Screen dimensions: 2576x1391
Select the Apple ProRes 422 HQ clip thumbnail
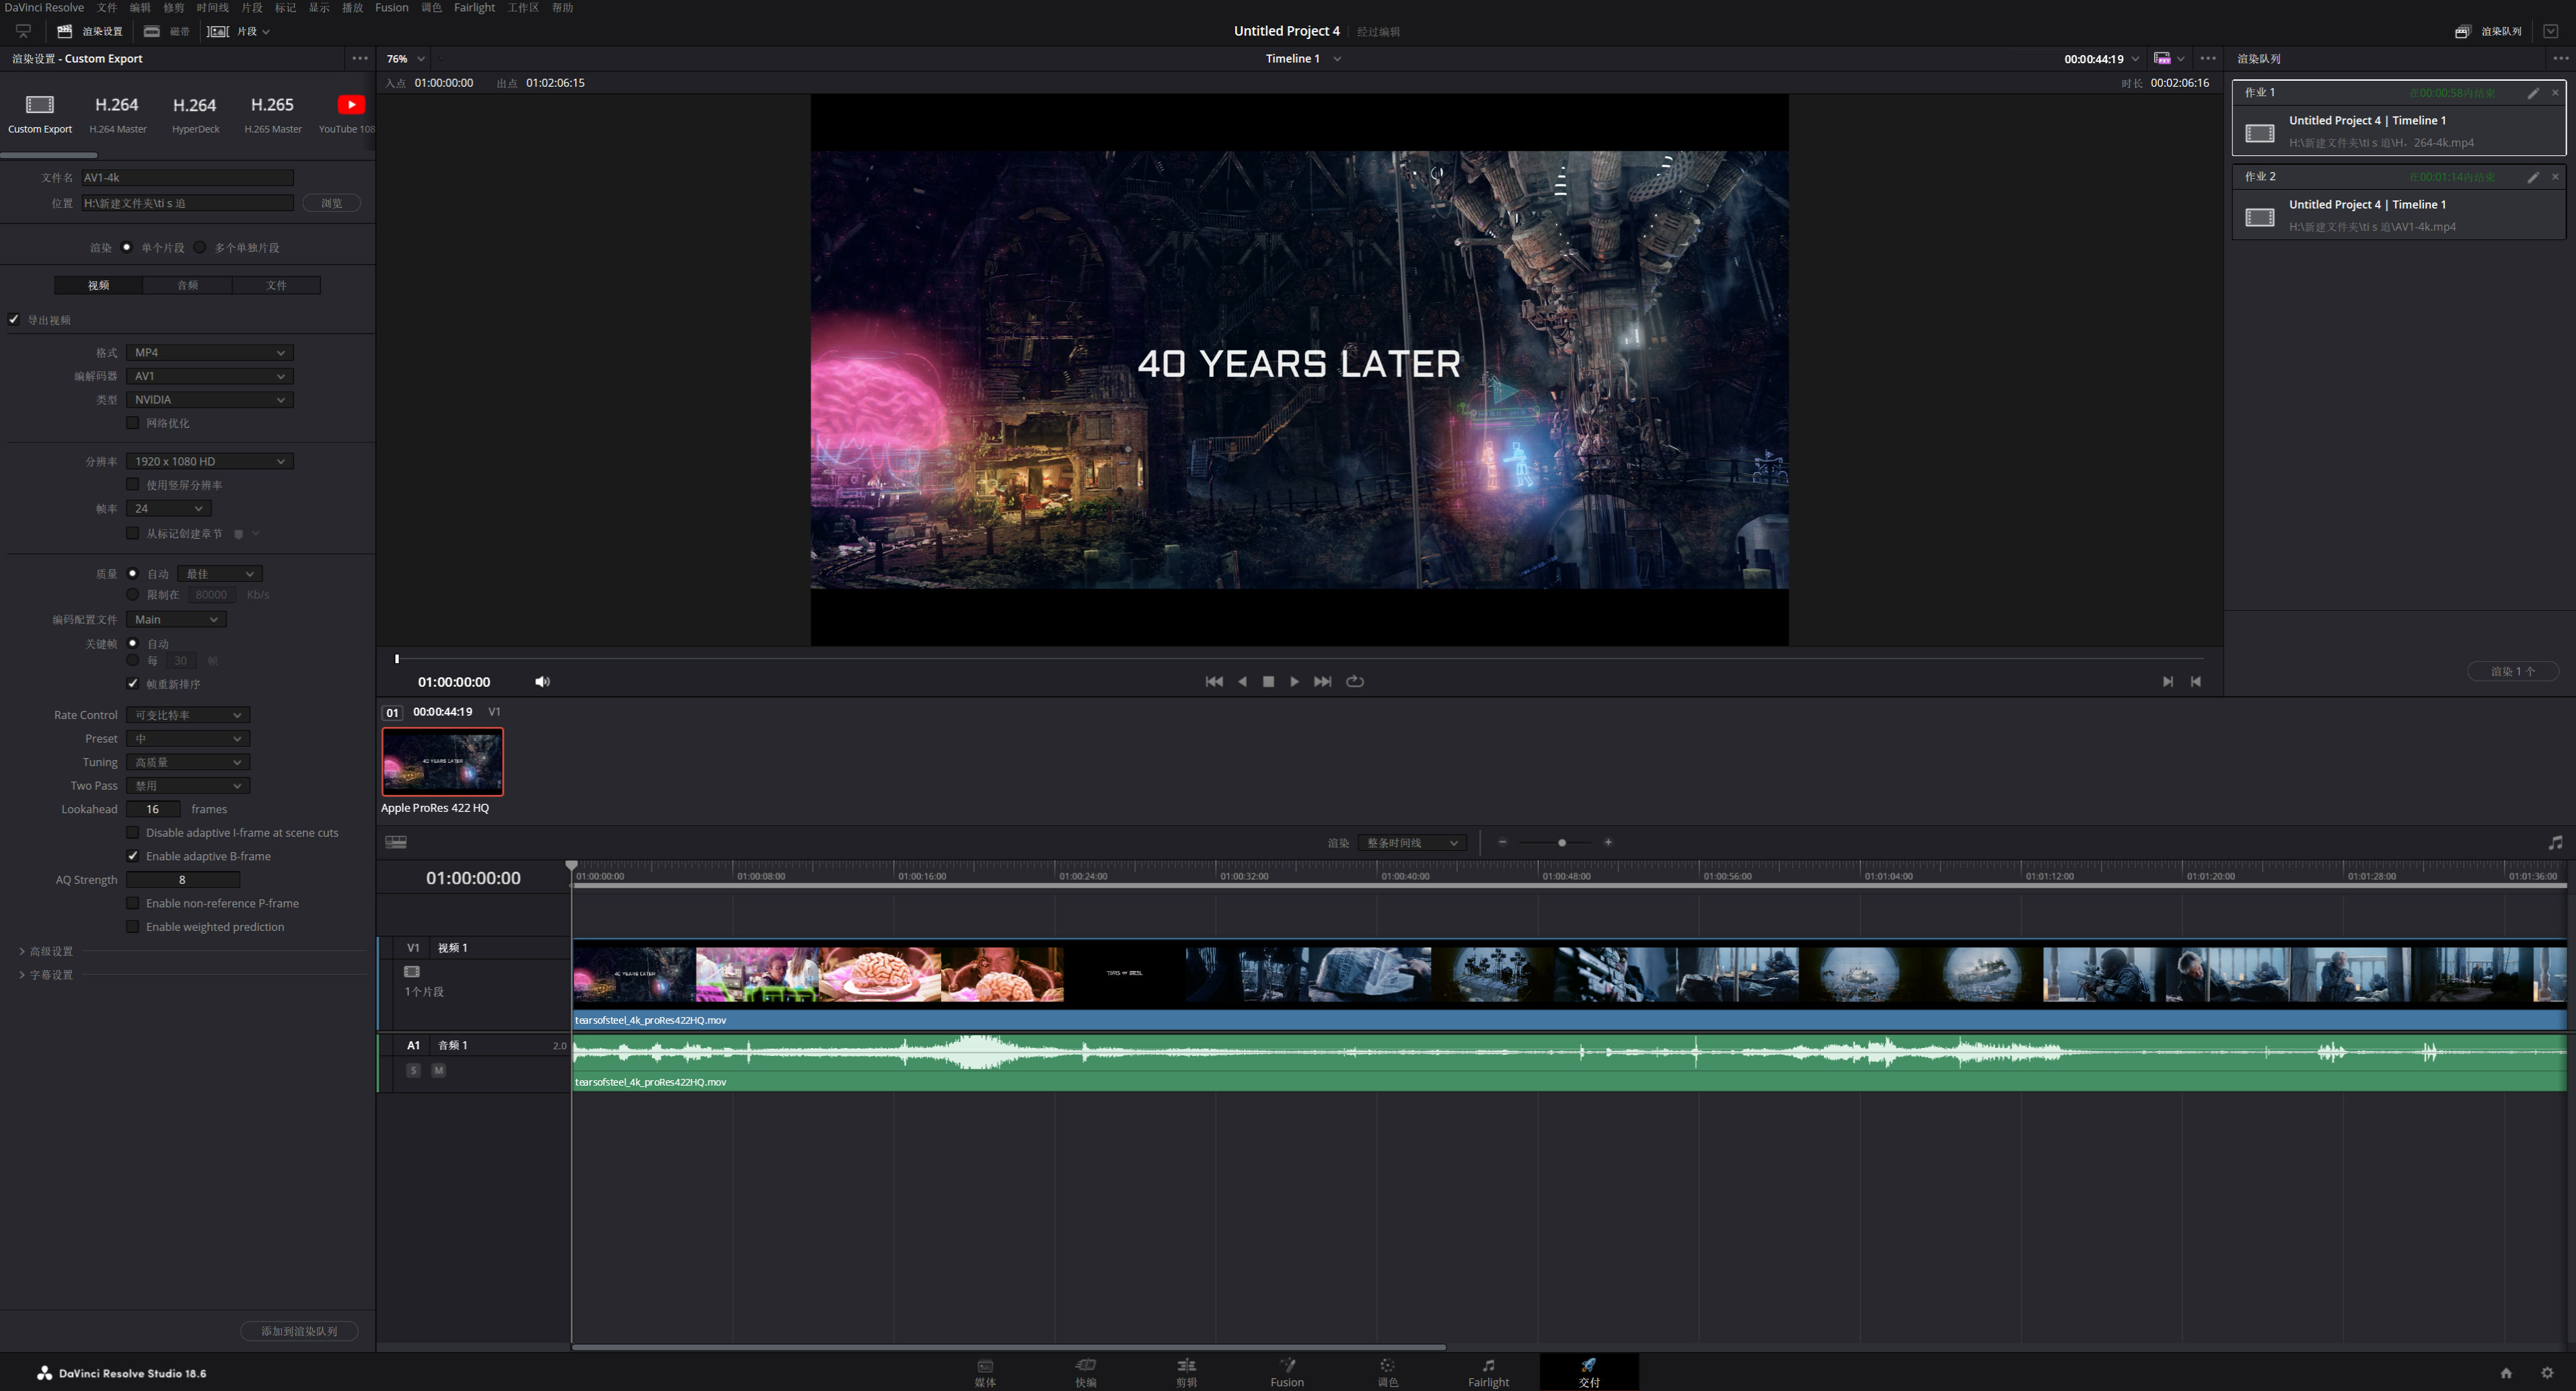(443, 762)
